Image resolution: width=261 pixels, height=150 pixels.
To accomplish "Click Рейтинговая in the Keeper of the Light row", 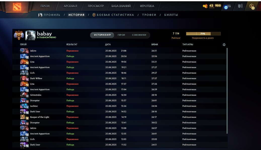I will pos(189,117).
